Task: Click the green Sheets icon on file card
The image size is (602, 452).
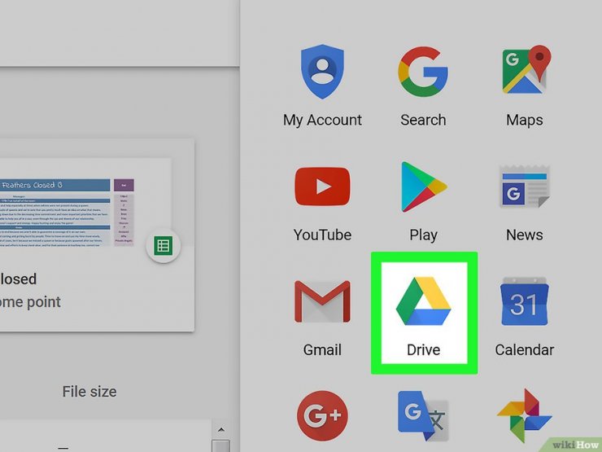Action: [164, 246]
